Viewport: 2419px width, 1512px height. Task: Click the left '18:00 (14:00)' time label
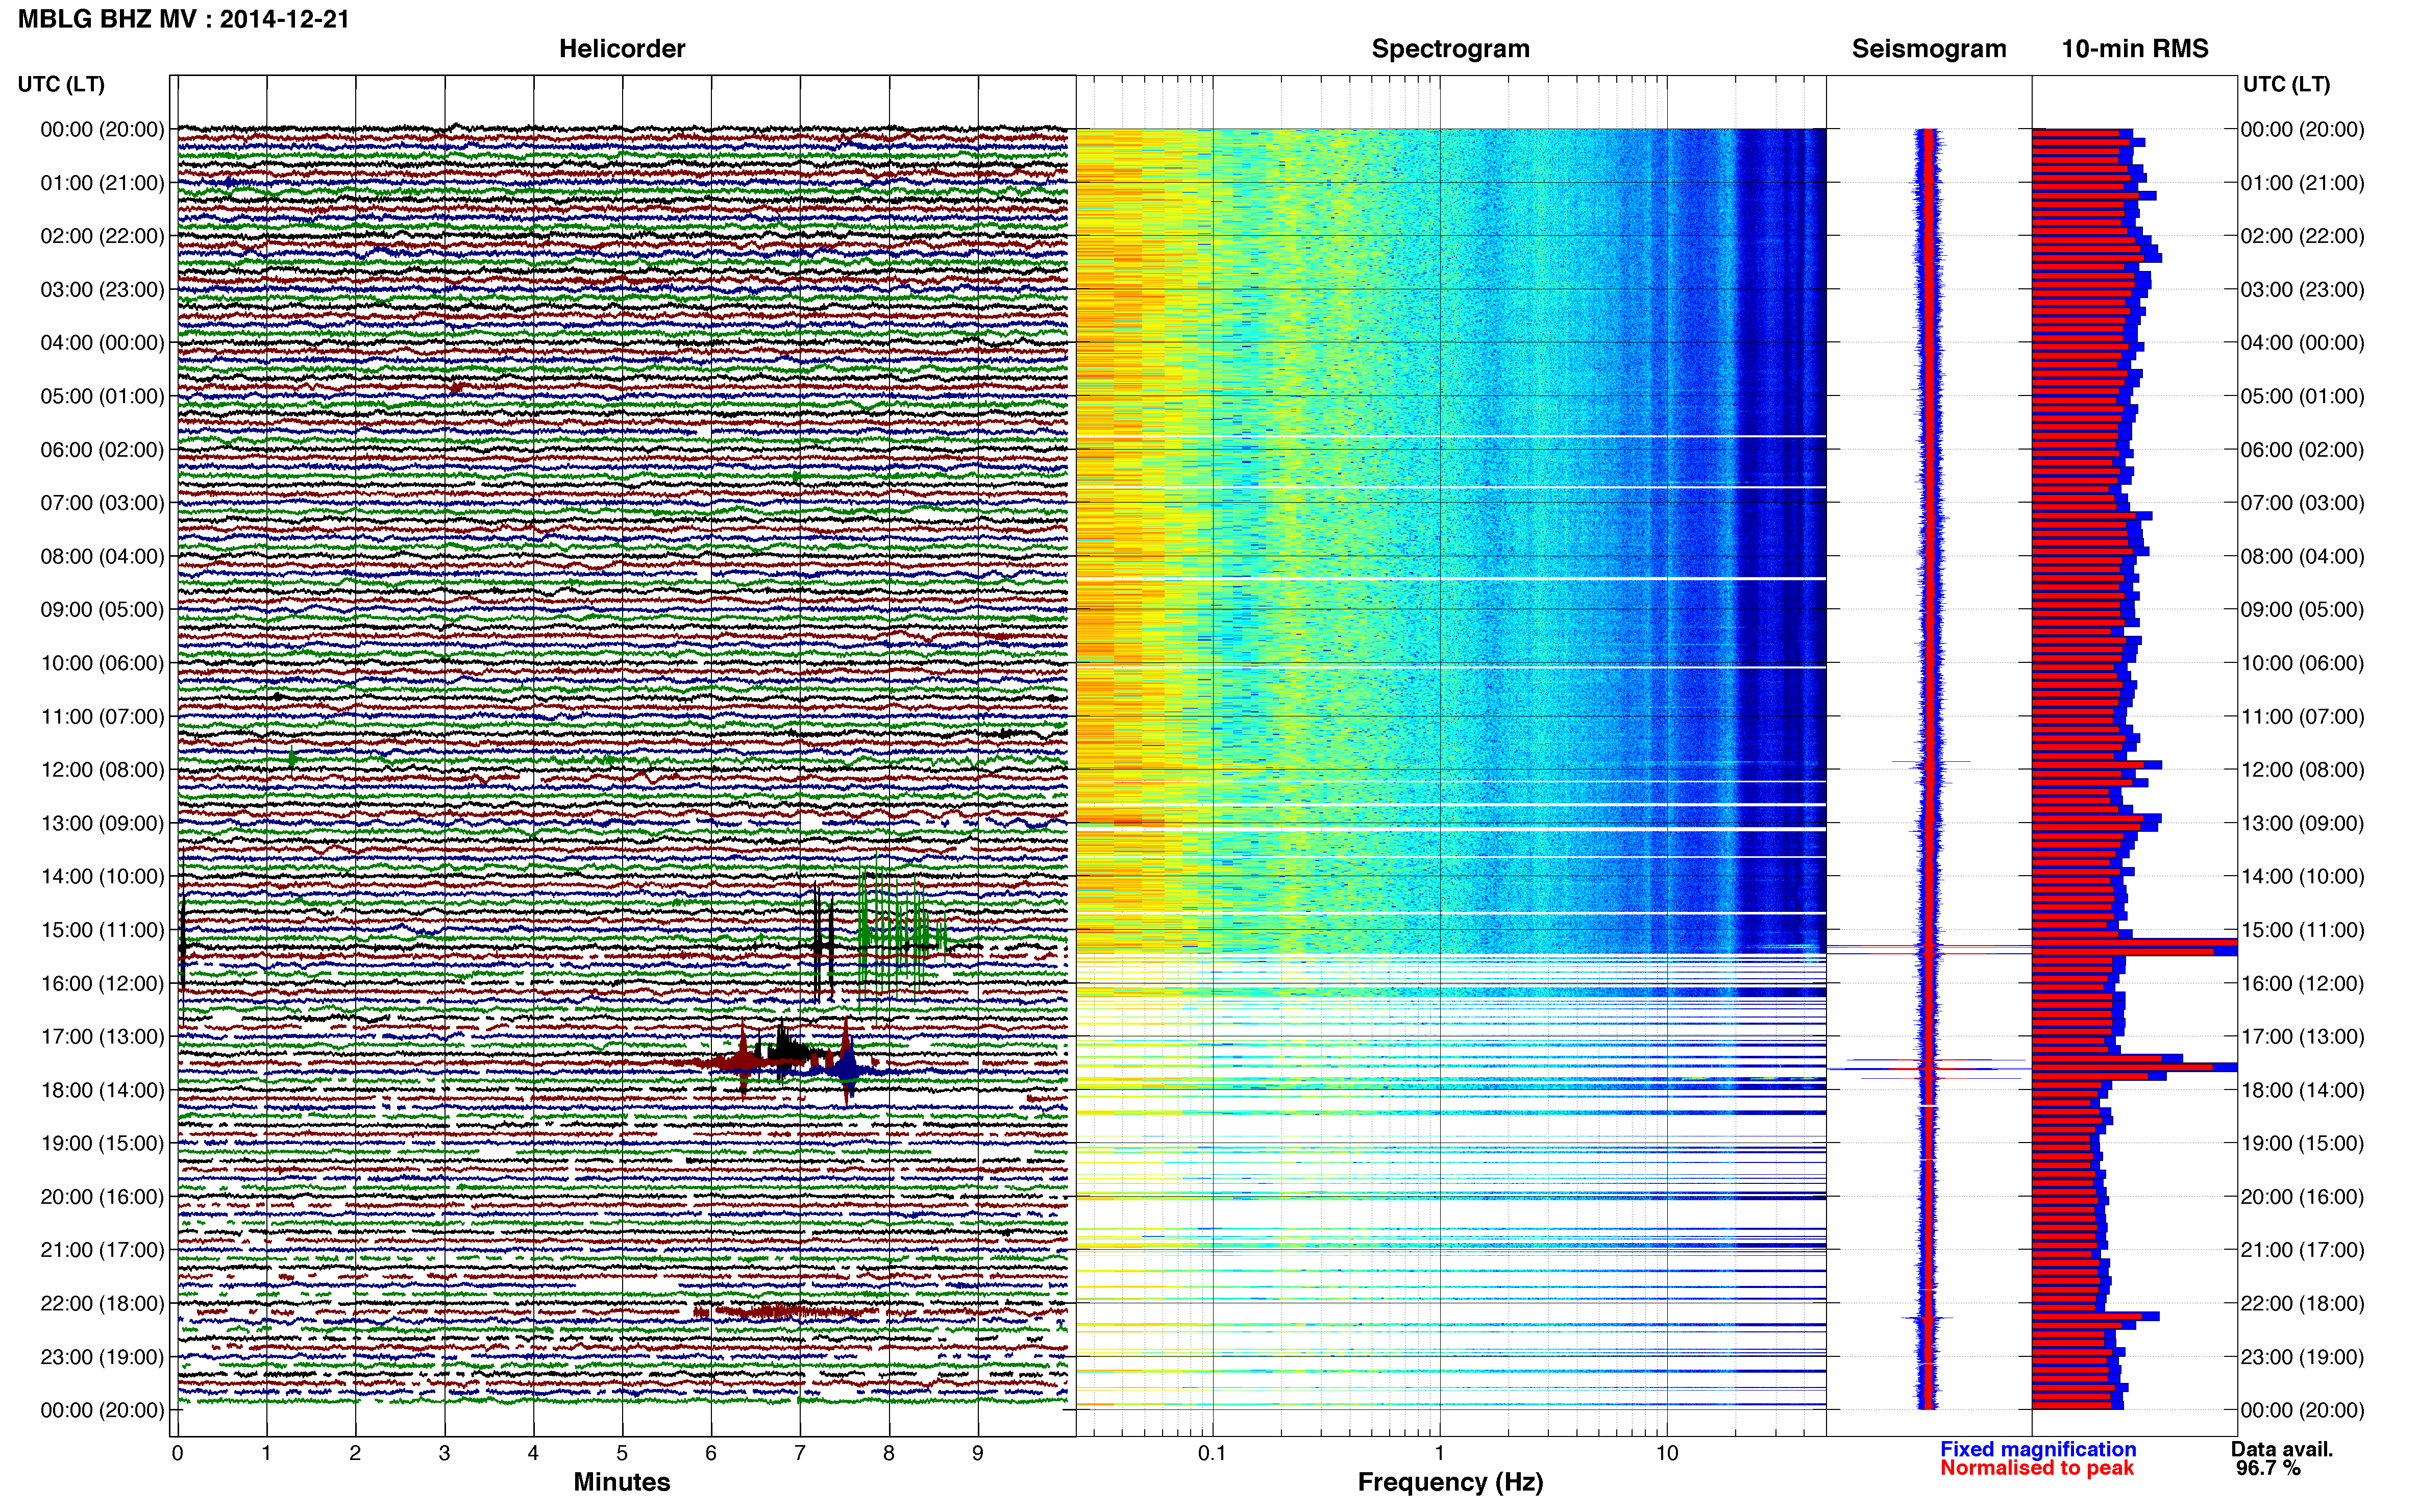pos(102,1090)
